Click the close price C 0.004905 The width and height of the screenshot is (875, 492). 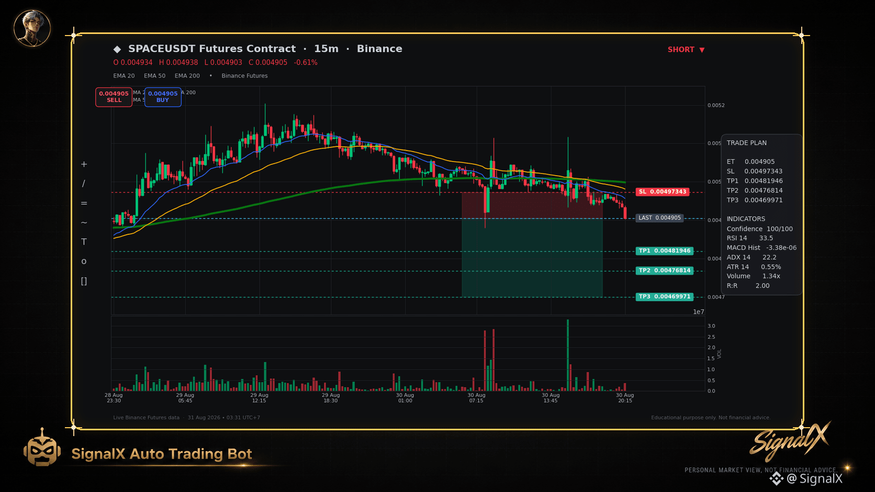pyautogui.click(x=268, y=62)
